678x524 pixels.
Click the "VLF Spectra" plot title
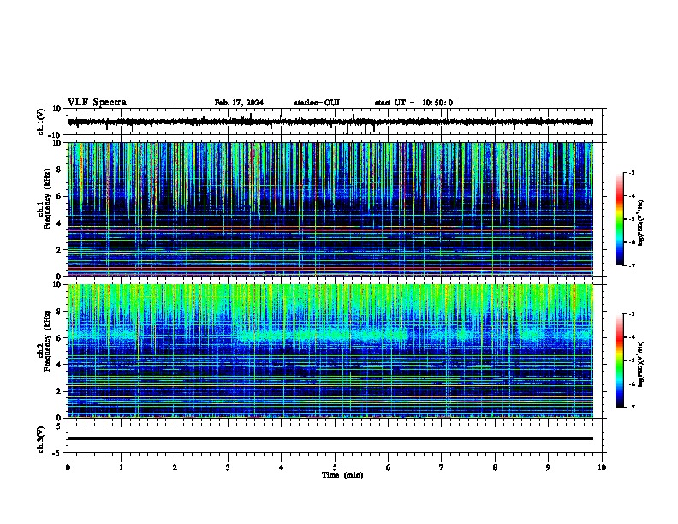click(x=97, y=103)
